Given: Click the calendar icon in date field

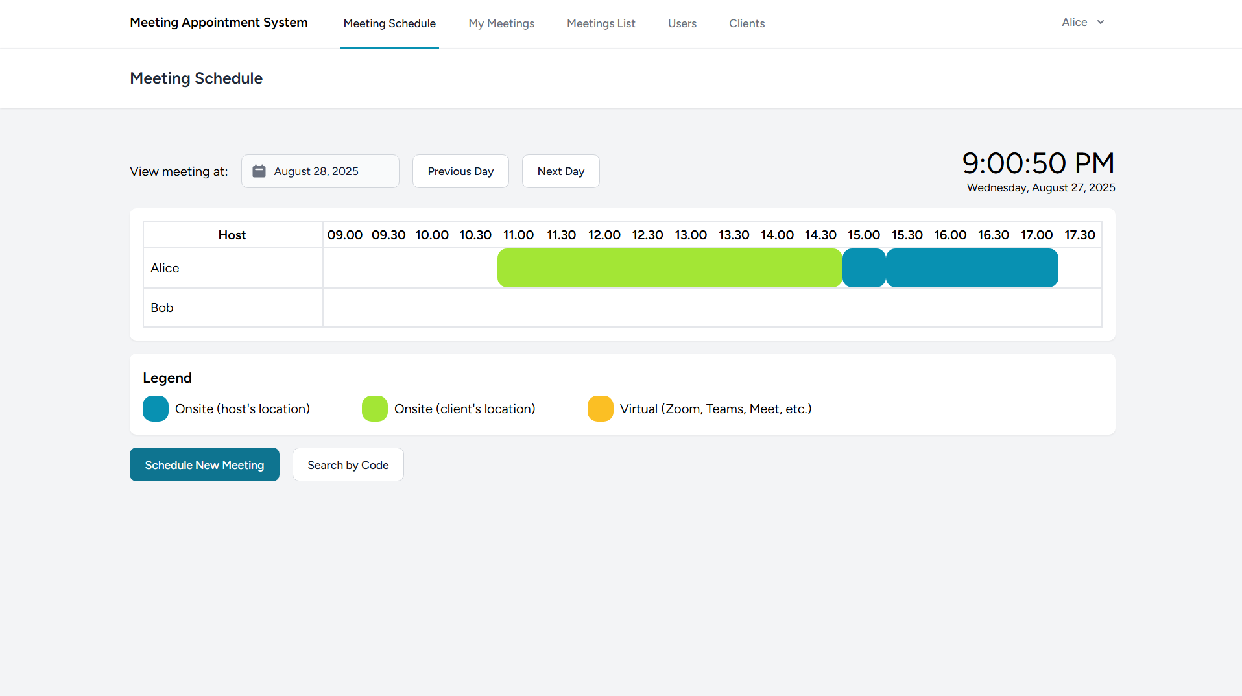Looking at the screenshot, I should pyautogui.click(x=259, y=171).
